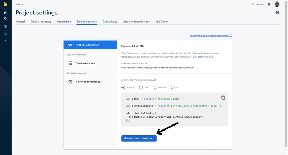This screenshot has width=288, height=155.
Task: Click external link icon next to 4 service accounts
Action: point(99,82)
